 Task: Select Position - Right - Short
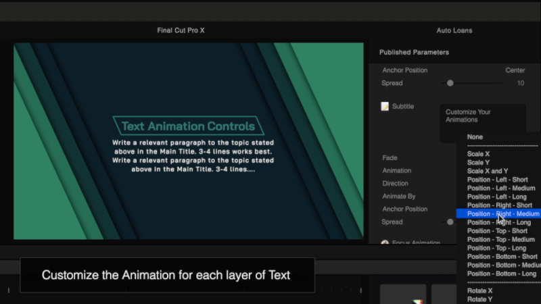coord(499,205)
